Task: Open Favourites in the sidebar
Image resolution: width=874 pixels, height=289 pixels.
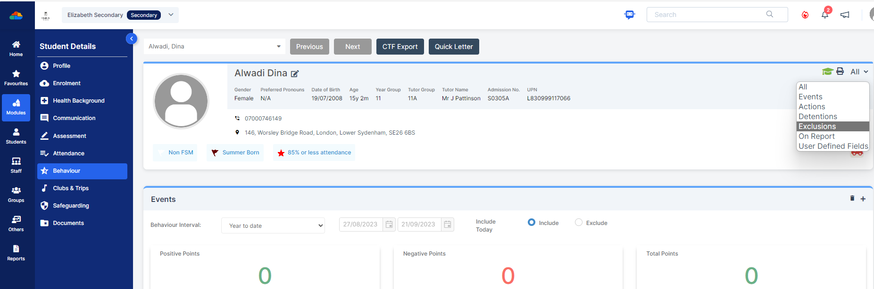Action: click(x=16, y=78)
